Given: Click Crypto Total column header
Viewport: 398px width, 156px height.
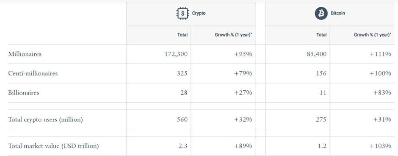Looking at the screenshot, I should tap(182, 35).
